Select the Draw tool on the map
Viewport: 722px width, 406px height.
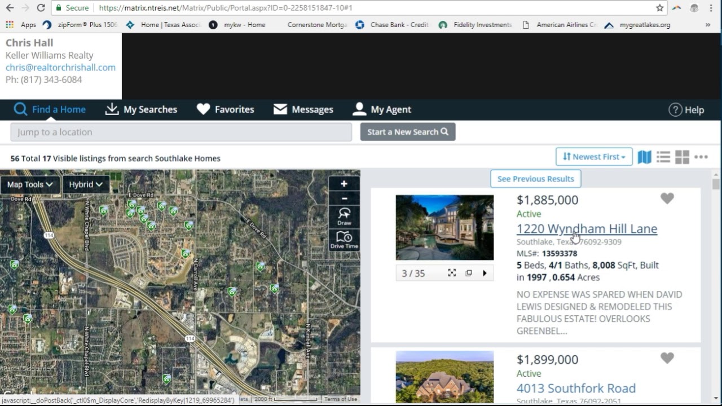coord(344,217)
